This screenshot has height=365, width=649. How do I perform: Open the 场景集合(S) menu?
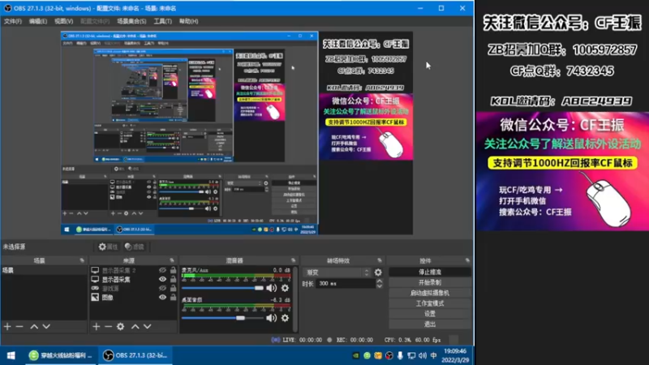131,21
